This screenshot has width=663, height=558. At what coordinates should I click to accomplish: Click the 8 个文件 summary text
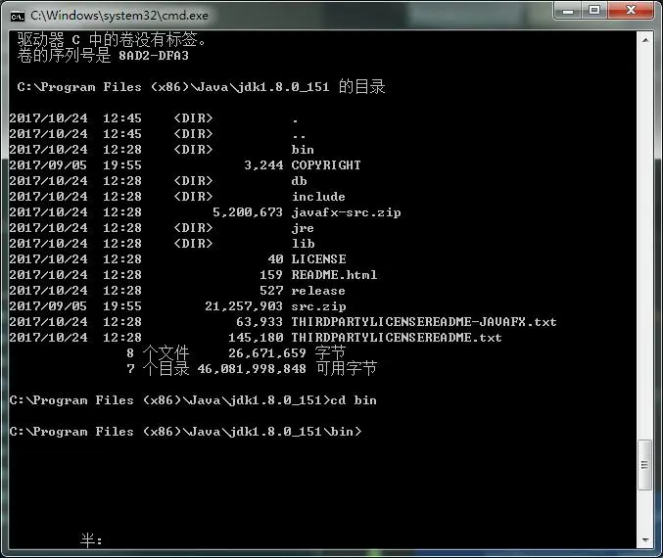pyautogui.click(x=158, y=353)
